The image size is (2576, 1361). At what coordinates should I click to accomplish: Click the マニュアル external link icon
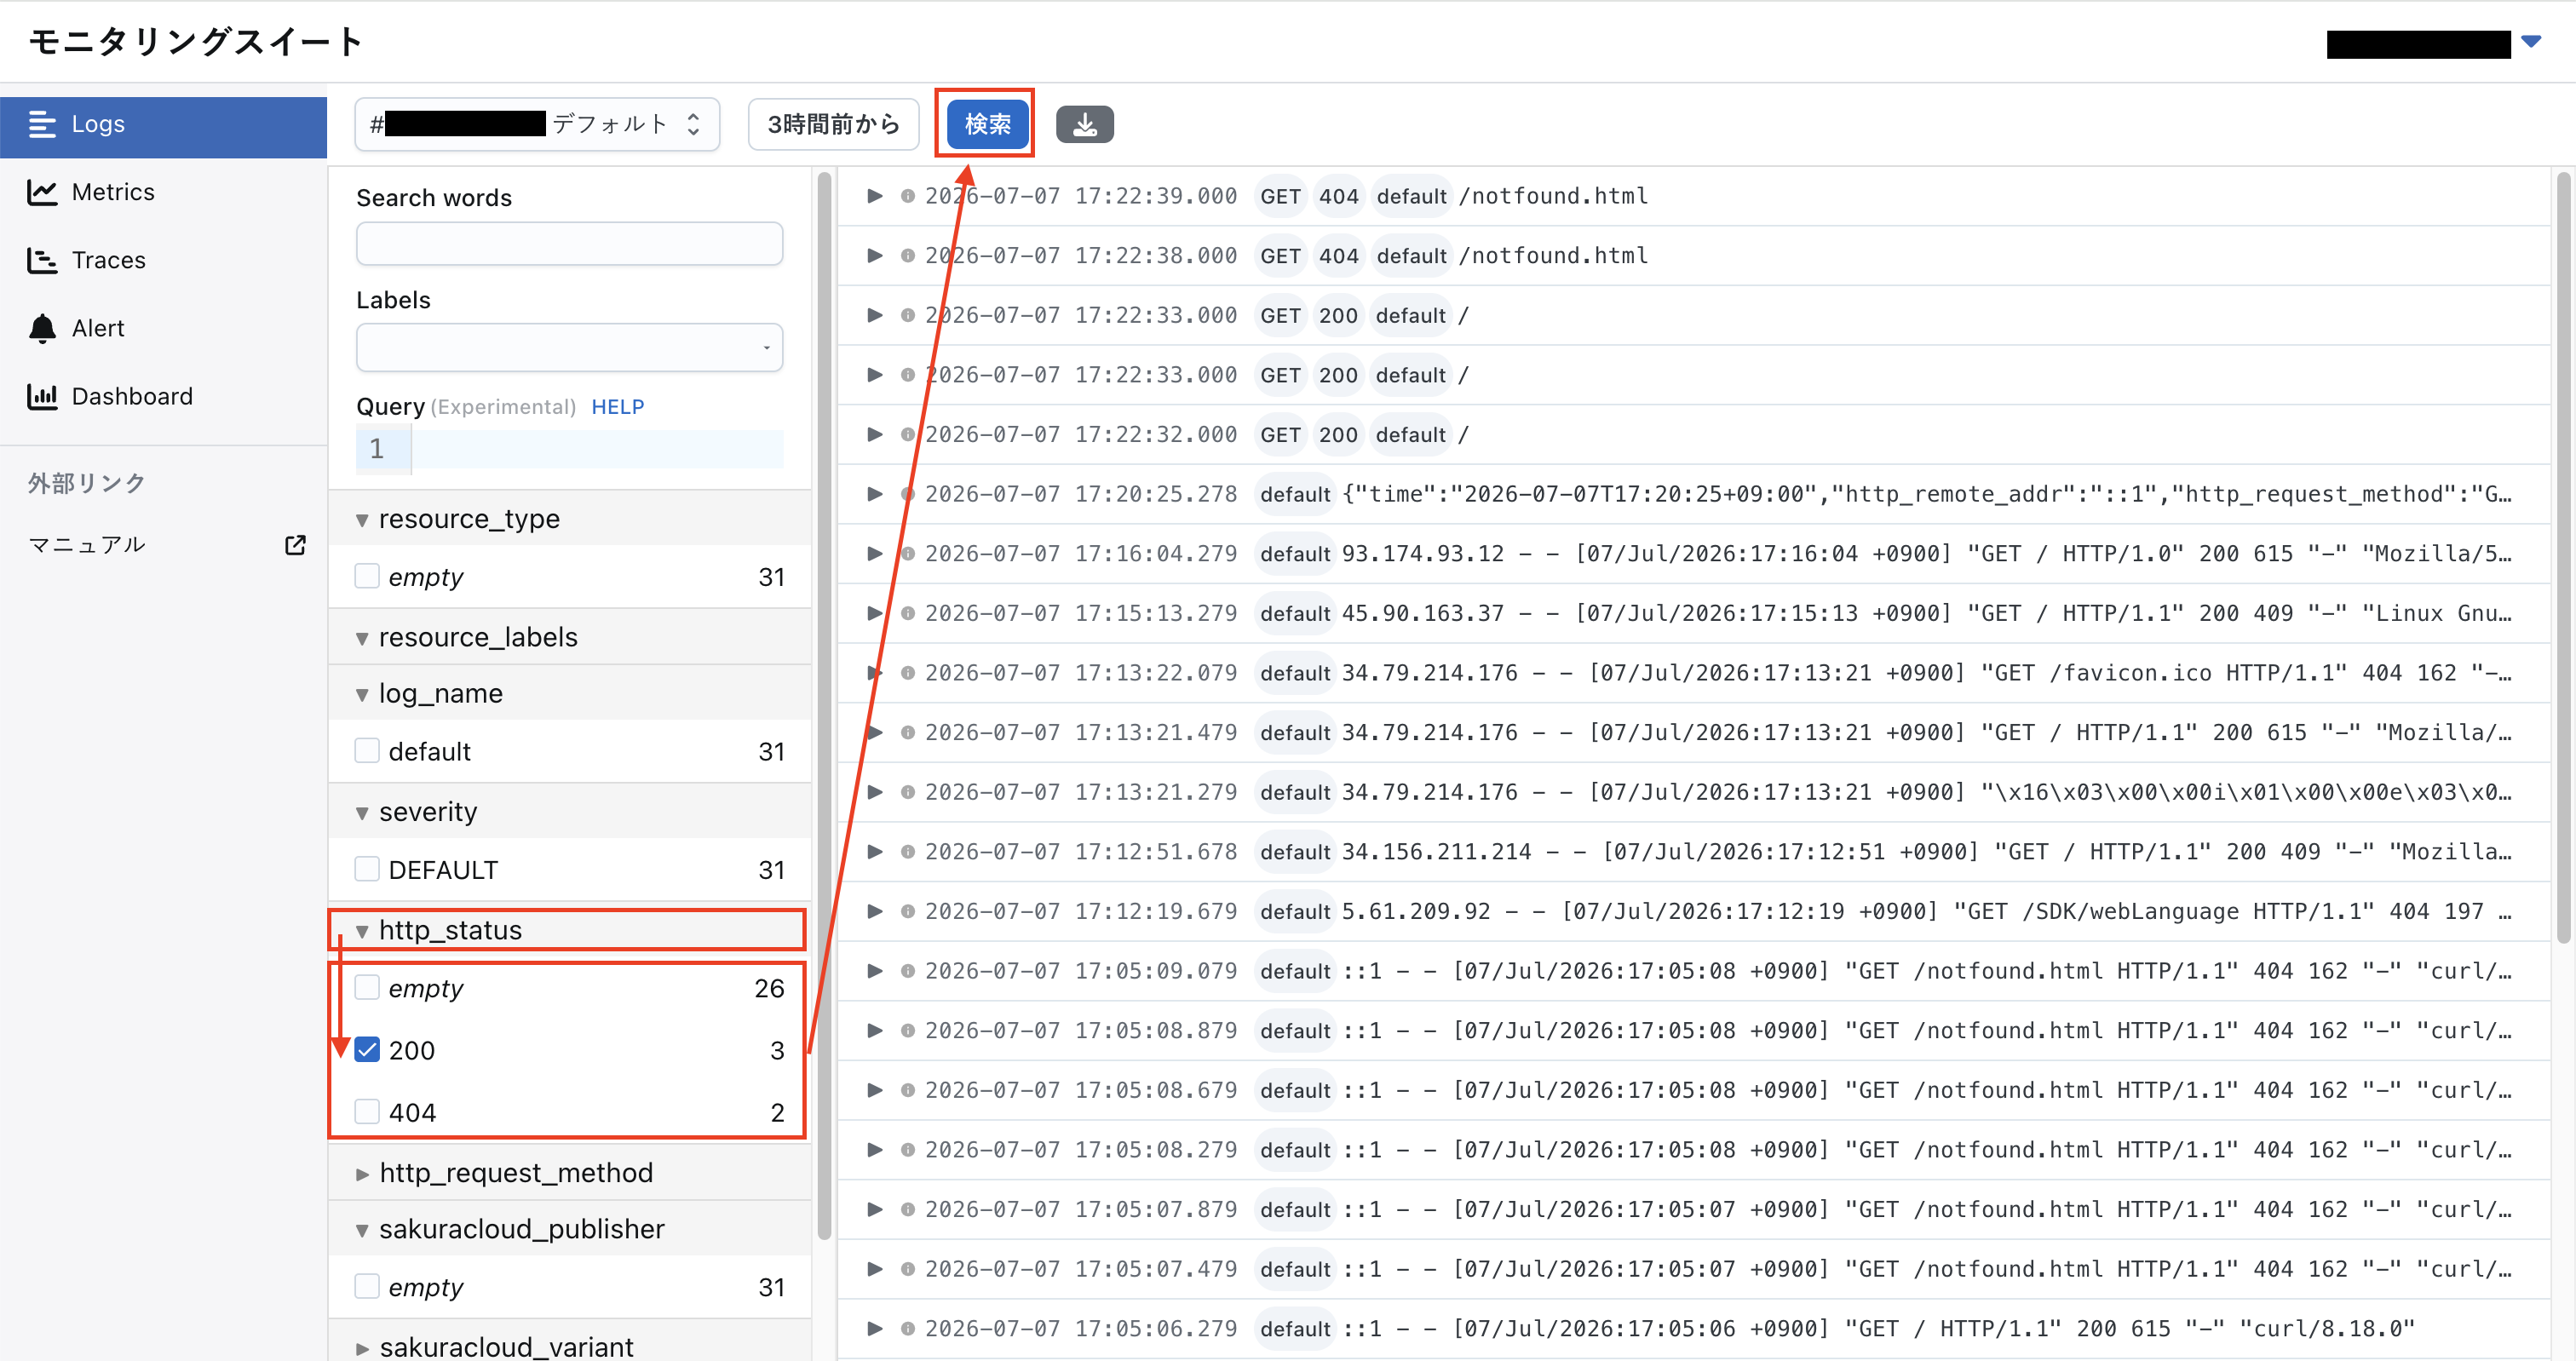tap(295, 545)
